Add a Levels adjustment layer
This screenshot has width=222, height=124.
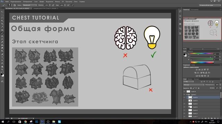(199, 70)
